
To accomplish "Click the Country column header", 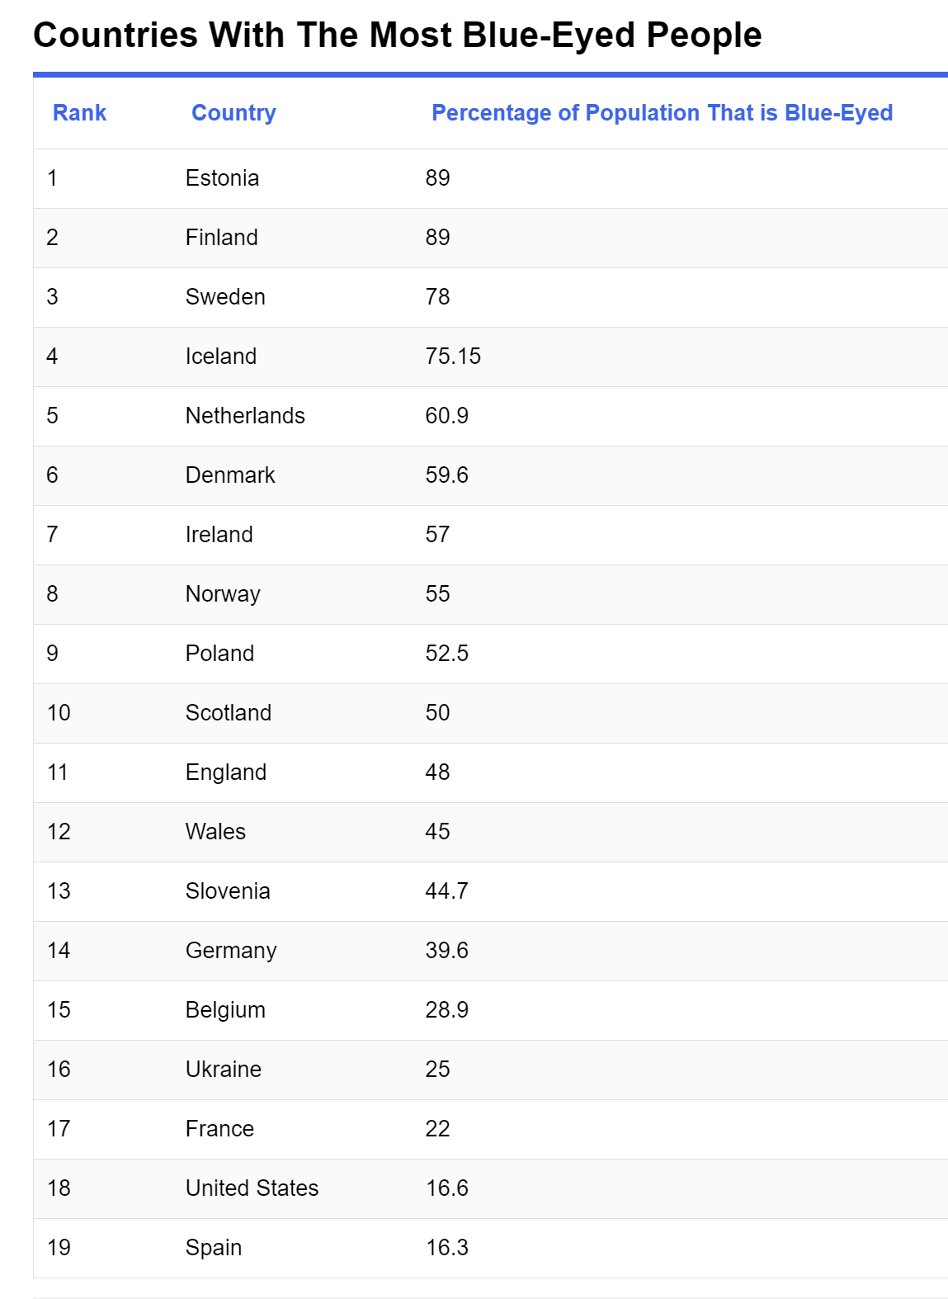I will coord(233,113).
